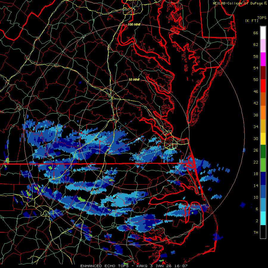268x268 pixels.
Task: Click the legend value 6
Action: click(257, 209)
